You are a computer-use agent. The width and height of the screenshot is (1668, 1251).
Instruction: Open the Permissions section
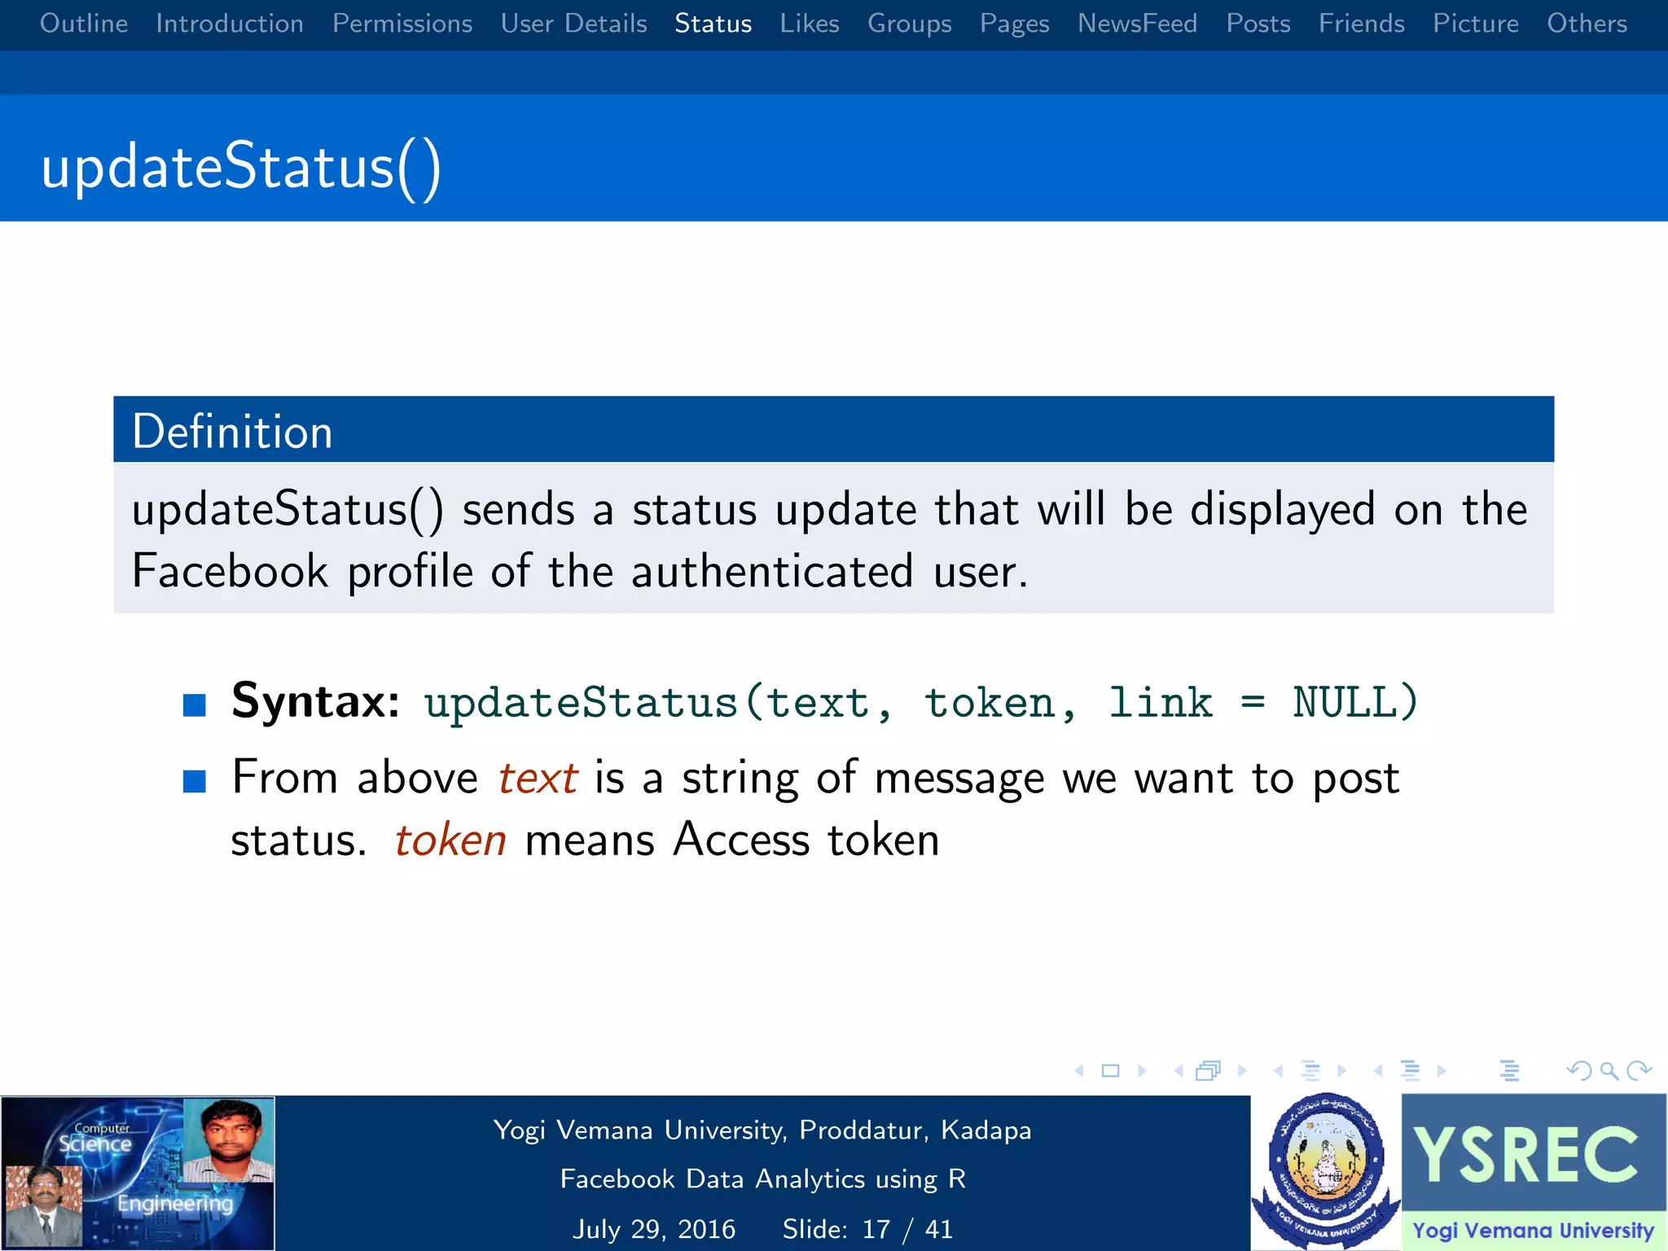(x=402, y=24)
